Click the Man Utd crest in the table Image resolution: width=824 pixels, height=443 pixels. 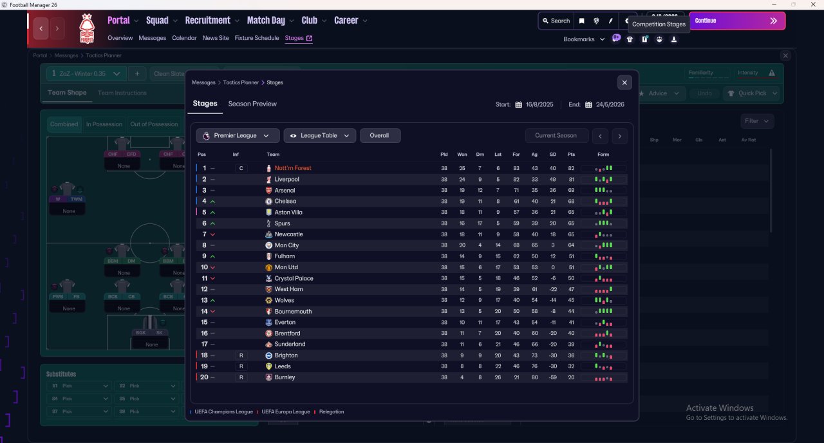pos(269,267)
